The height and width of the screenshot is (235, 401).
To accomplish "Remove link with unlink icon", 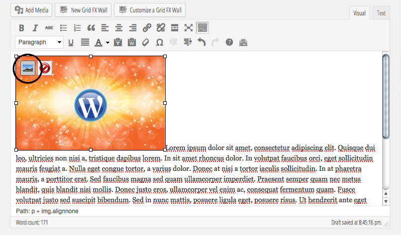I will 161,28.
